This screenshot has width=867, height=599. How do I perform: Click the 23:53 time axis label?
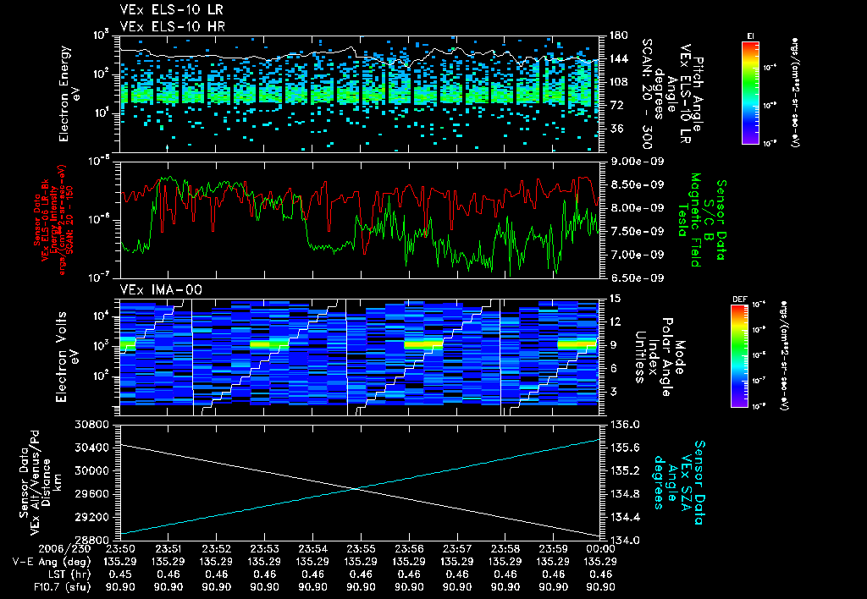click(x=264, y=549)
